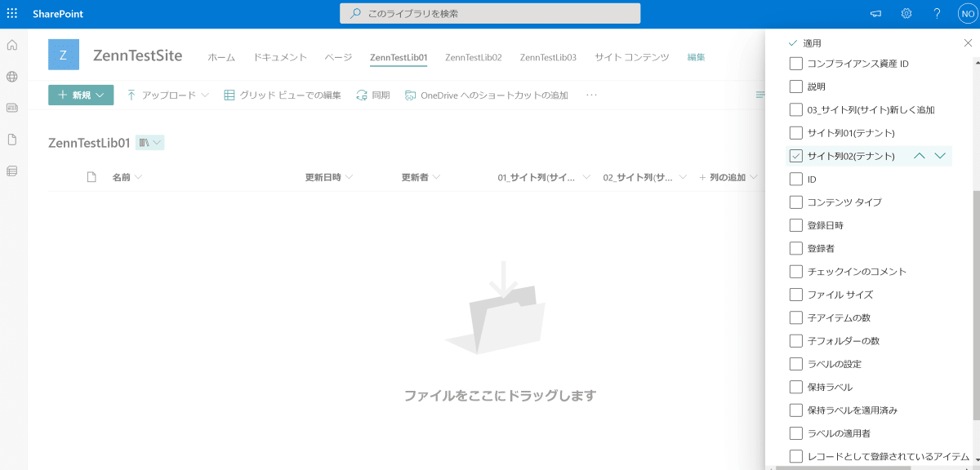Edit in grid view

[283, 95]
